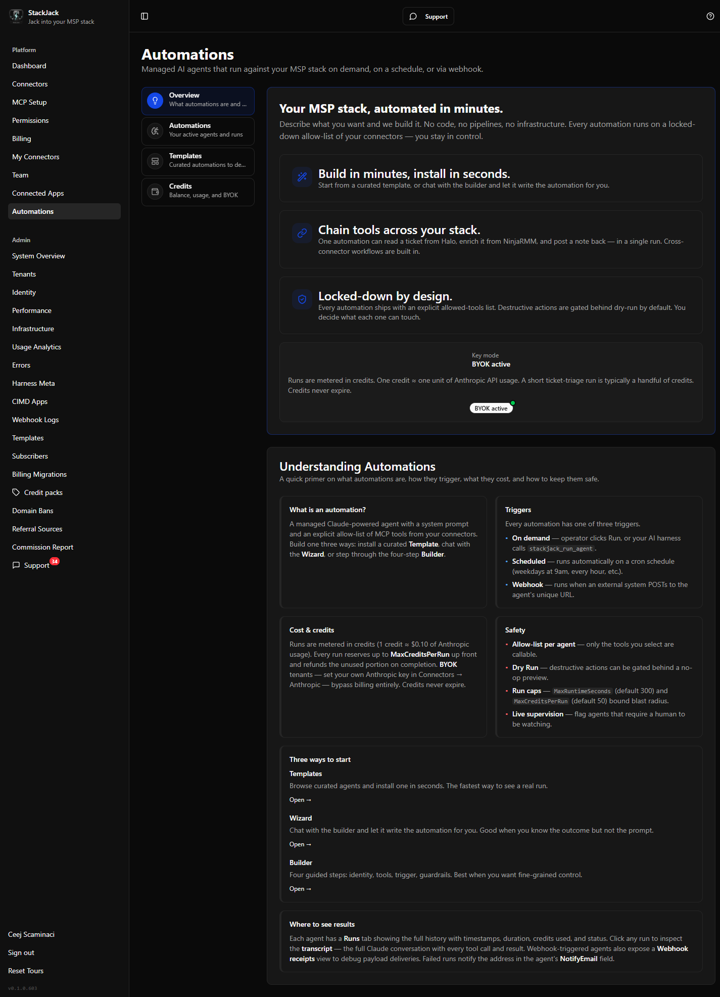Click the Templates tab layout icon

pos(155,161)
